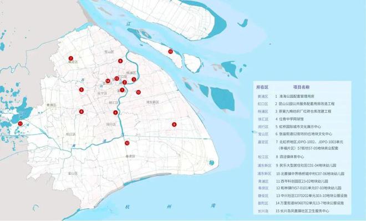
Task: Open red marker 15 on Changxing island
Action: point(170,52)
